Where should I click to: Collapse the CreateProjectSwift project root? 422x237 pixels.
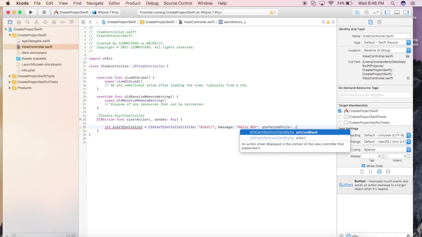pos(6,29)
